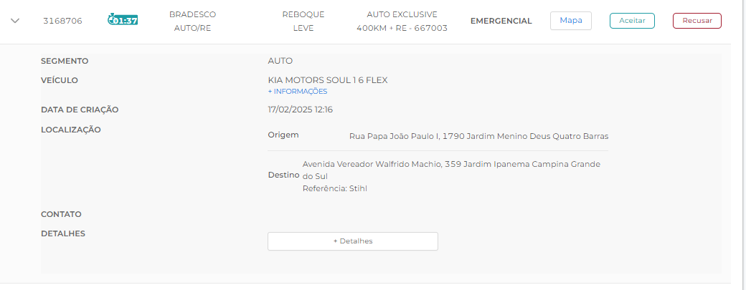Viewport: 746px width, 290px height.
Task: Expand the + INFORMAÇÕES vehicle link
Action: (x=297, y=92)
